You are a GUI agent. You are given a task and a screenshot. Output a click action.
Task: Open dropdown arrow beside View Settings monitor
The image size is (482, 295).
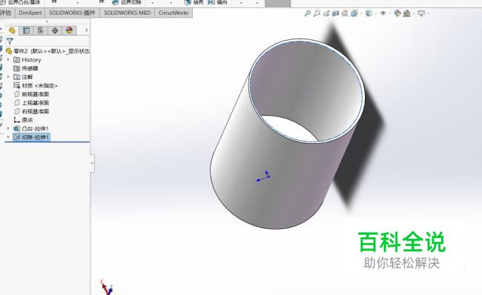pos(428,13)
